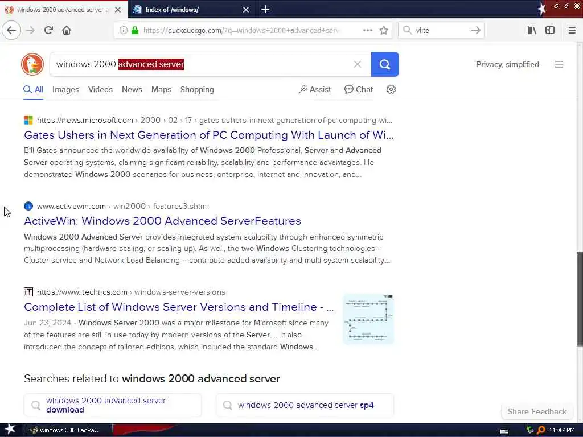The width and height of the screenshot is (583, 437).
Task: Click the forward navigation arrow
Action: [x=31, y=30]
